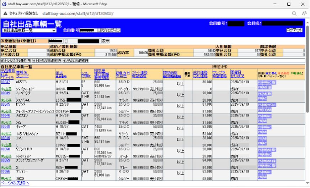Click the browser zoom magnifier icon
The image size is (310, 188).
tap(294, 13)
